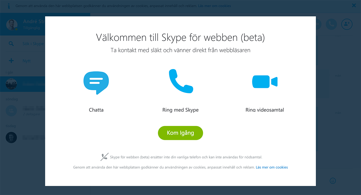361x195 pixels.
Task: Click André's profile picture
Action: point(12,24)
